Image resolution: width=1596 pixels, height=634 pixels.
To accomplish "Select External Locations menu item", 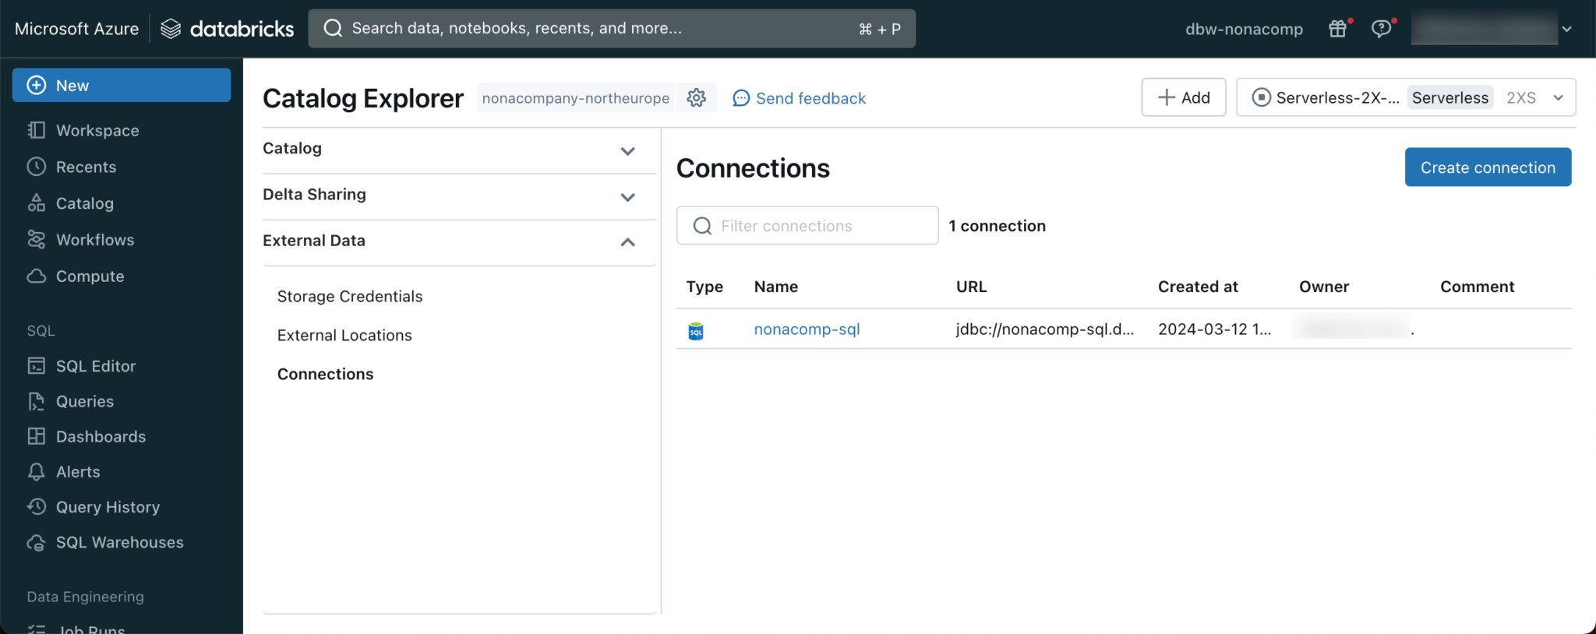I will [x=344, y=336].
